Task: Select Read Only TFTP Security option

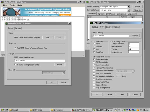Action: point(94,52)
